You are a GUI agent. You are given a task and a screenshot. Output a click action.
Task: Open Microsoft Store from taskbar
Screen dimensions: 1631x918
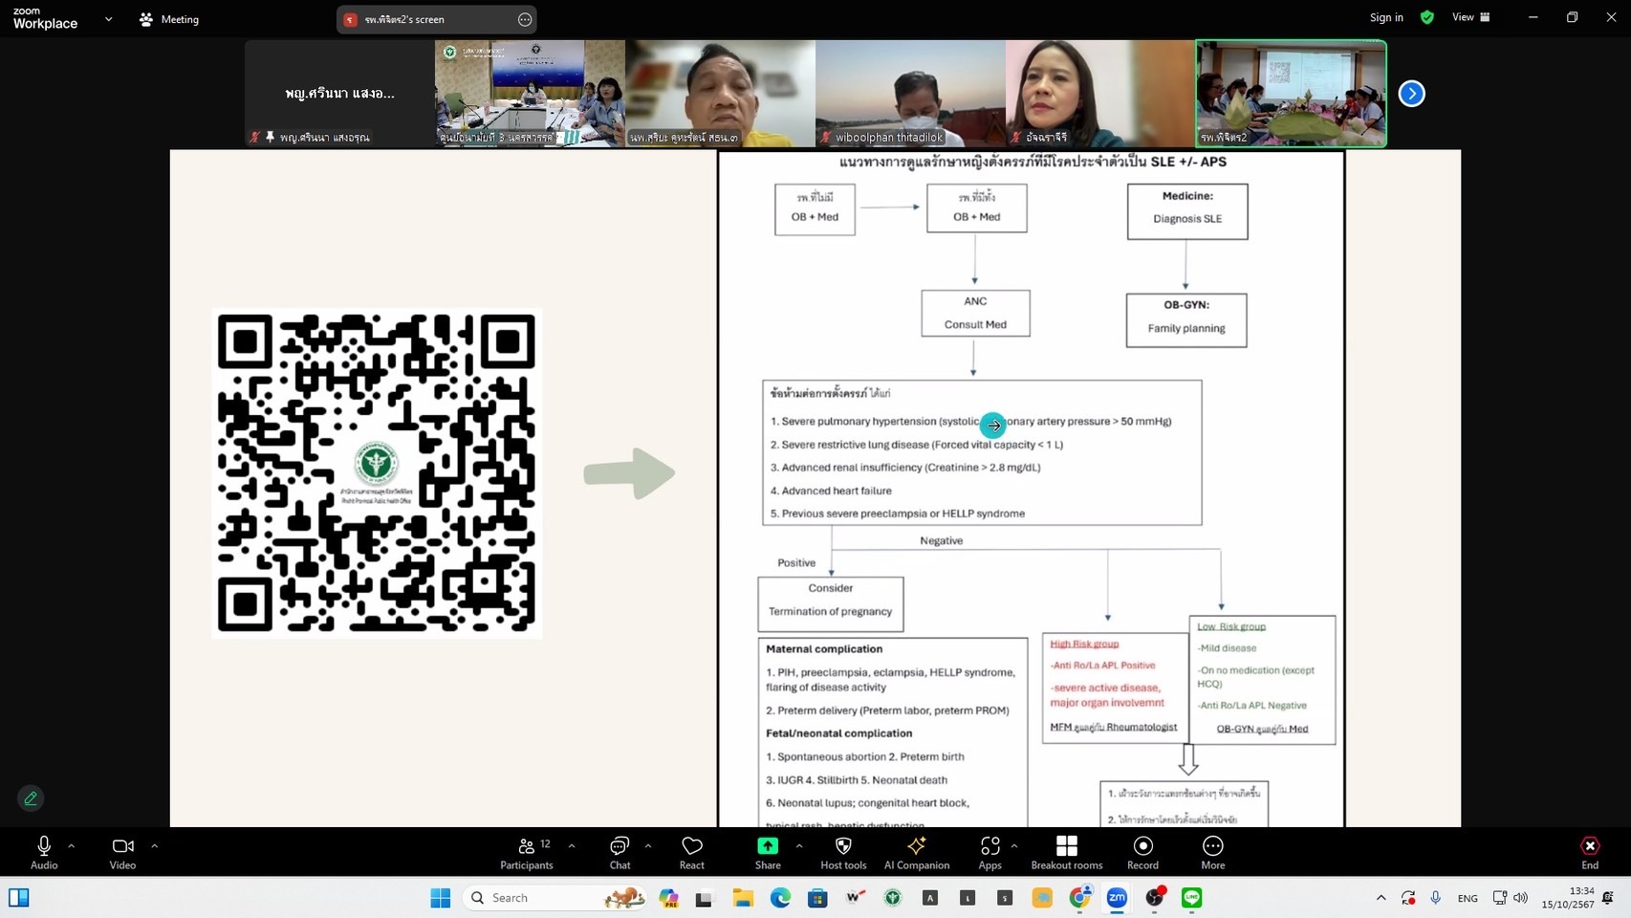pyautogui.click(x=817, y=898)
